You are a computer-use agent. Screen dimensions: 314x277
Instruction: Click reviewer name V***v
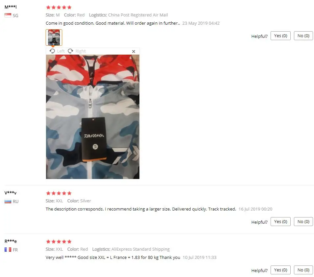point(11,193)
